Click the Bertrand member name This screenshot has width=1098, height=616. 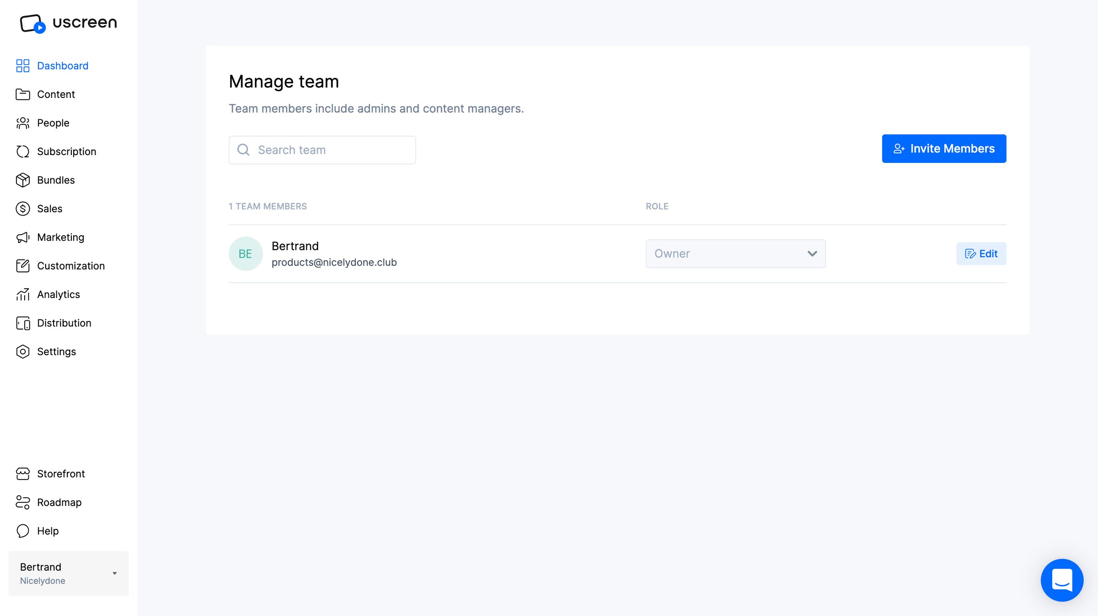(x=295, y=246)
